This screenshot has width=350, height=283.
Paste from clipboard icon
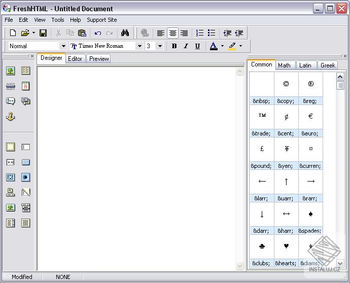pos(82,33)
